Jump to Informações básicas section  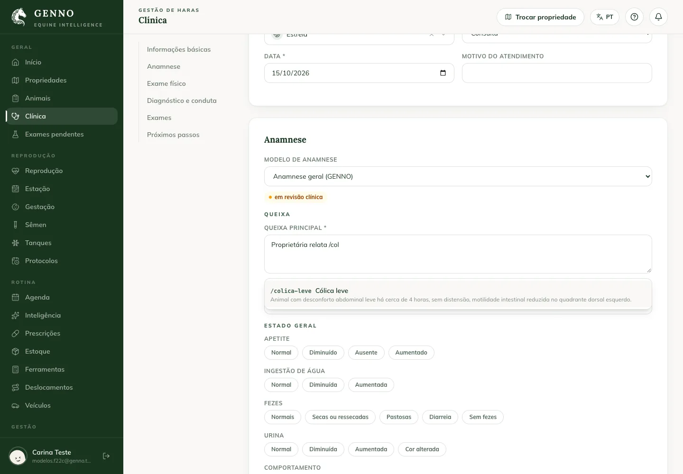pos(179,49)
